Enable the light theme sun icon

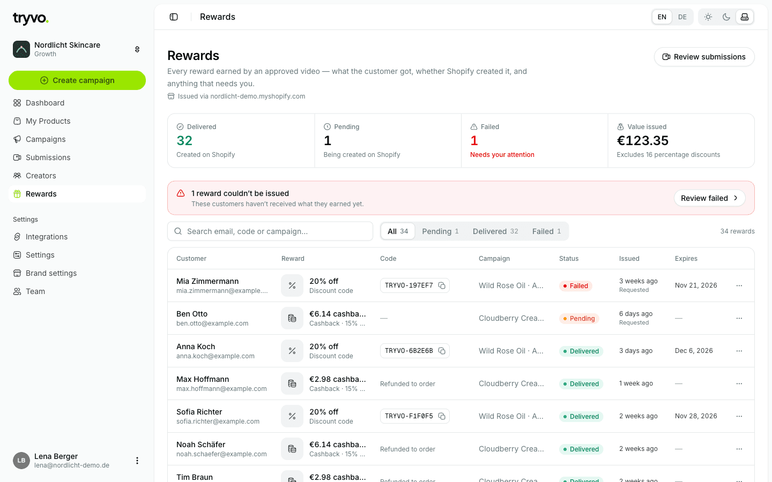(x=708, y=17)
